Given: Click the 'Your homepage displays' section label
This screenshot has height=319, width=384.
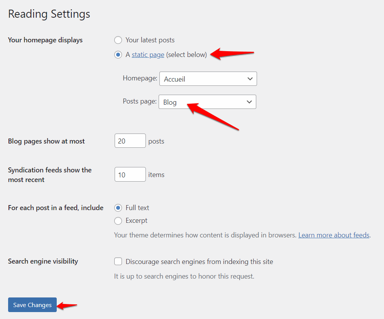Looking at the screenshot, I should 45,40.
